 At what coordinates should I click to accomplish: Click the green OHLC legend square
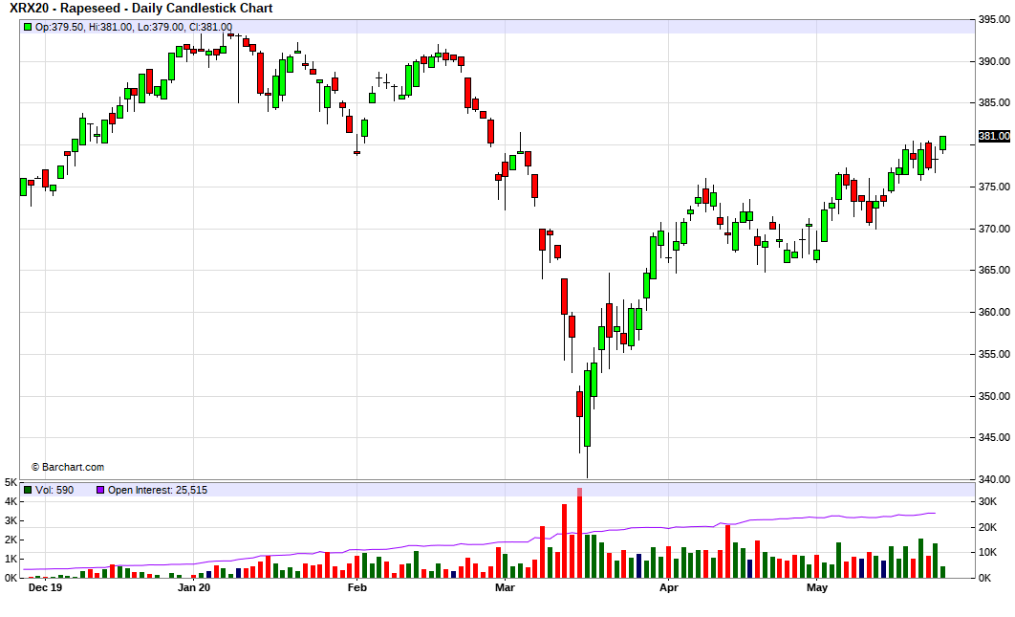click(28, 27)
